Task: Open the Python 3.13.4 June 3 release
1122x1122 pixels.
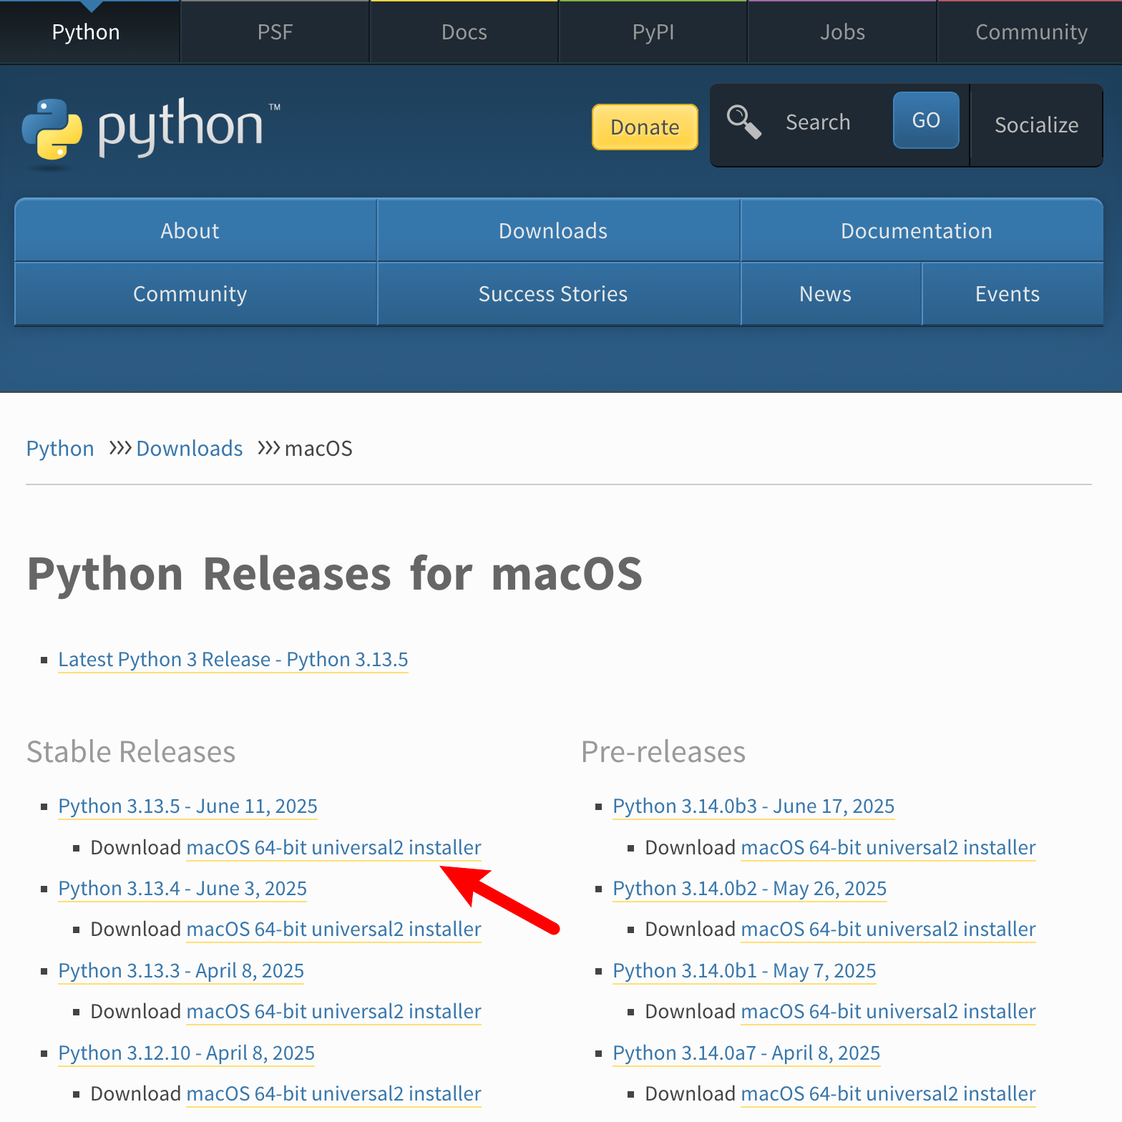Action: [x=182, y=888]
